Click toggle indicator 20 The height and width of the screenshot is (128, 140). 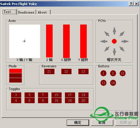(83, 100)
